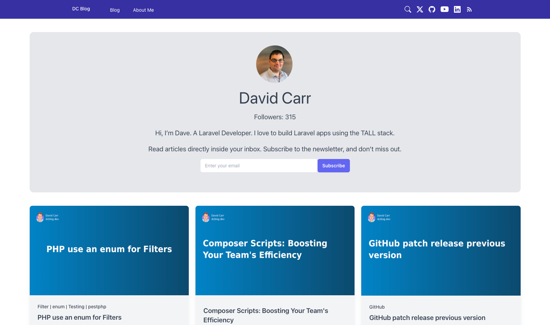Open the LinkedIn profile icon
The image size is (550, 325).
click(457, 9)
